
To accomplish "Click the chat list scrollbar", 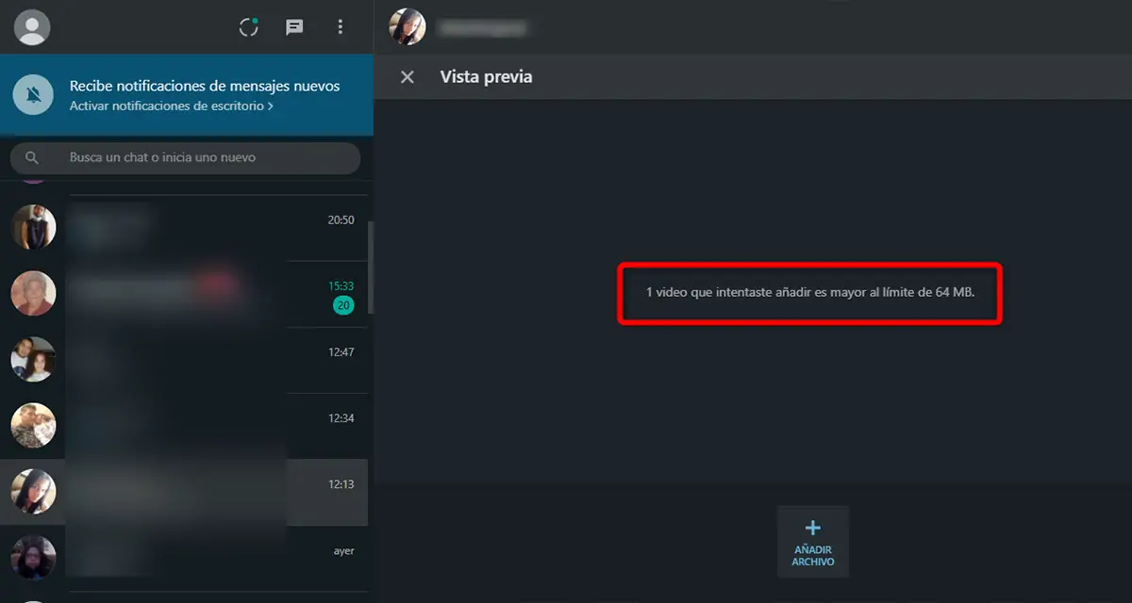I will pos(371,268).
